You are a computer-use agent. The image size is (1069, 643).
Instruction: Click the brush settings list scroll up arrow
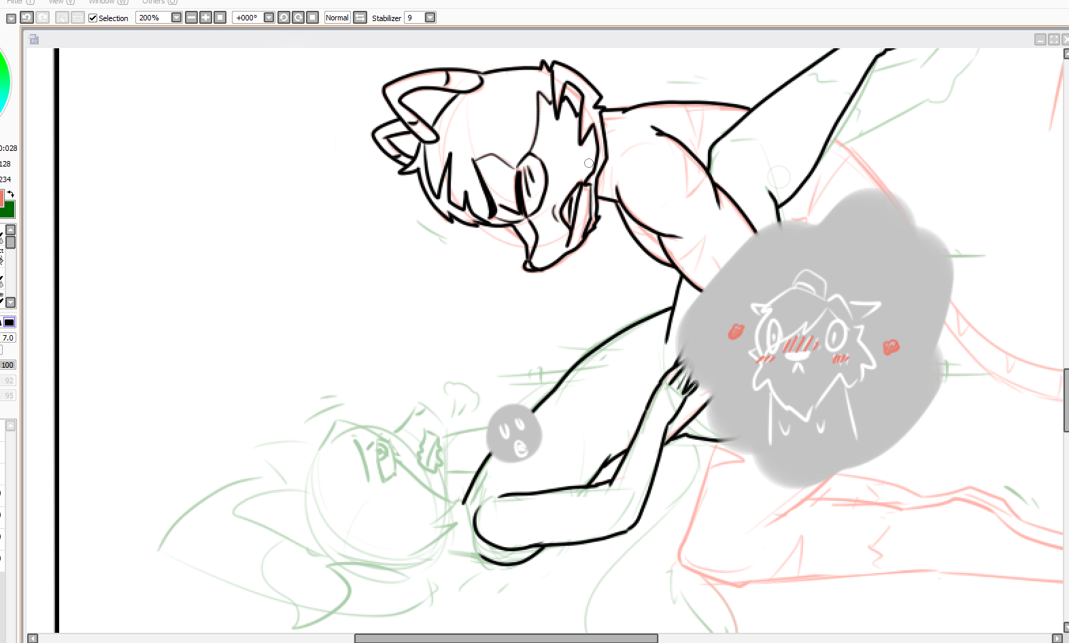coord(11,425)
